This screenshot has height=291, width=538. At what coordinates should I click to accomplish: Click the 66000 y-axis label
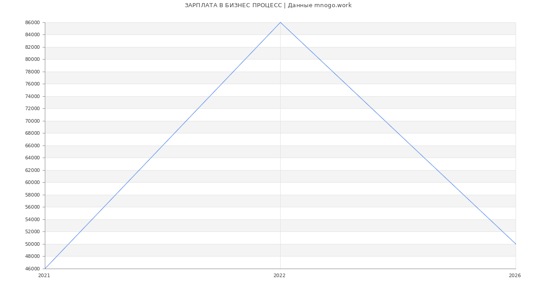coord(33,146)
